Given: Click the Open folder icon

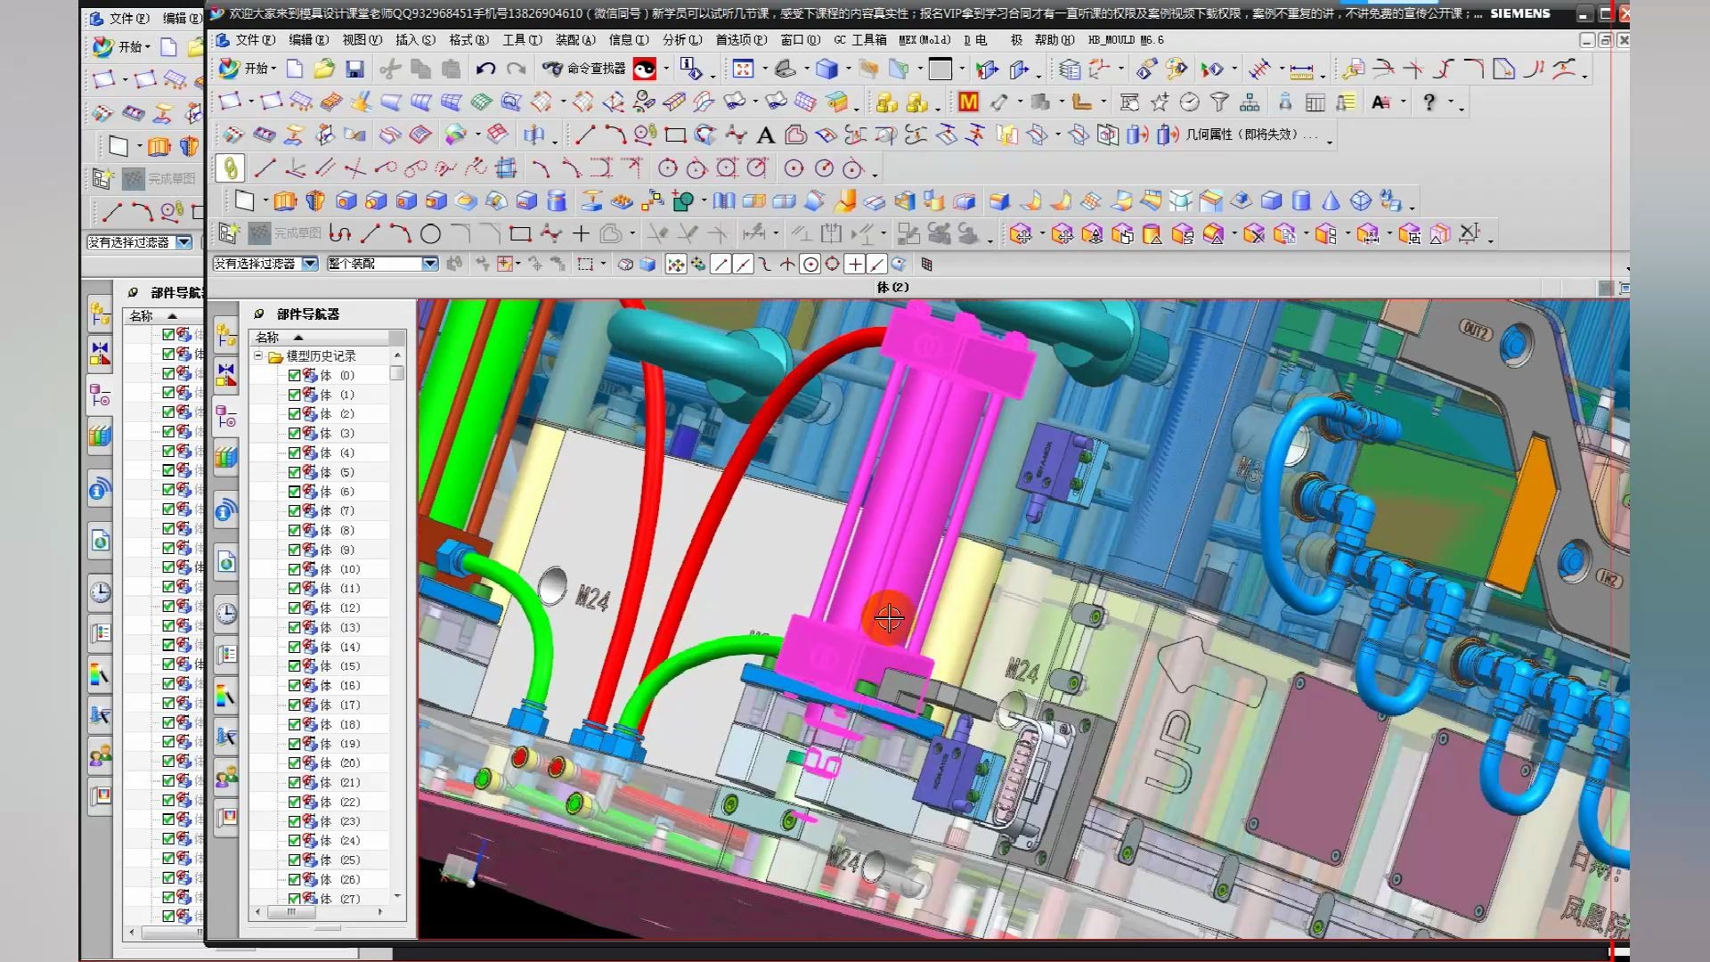Looking at the screenshot, I should coord(324,69).
